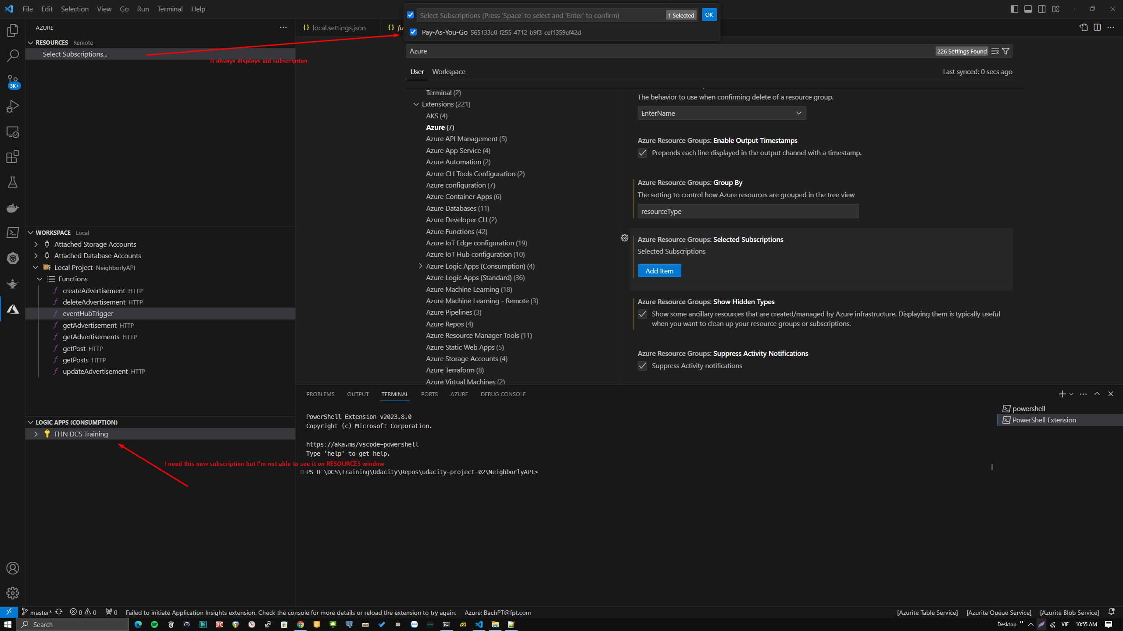
Task: Collapse the Functions node
Action: click(40, 279)
